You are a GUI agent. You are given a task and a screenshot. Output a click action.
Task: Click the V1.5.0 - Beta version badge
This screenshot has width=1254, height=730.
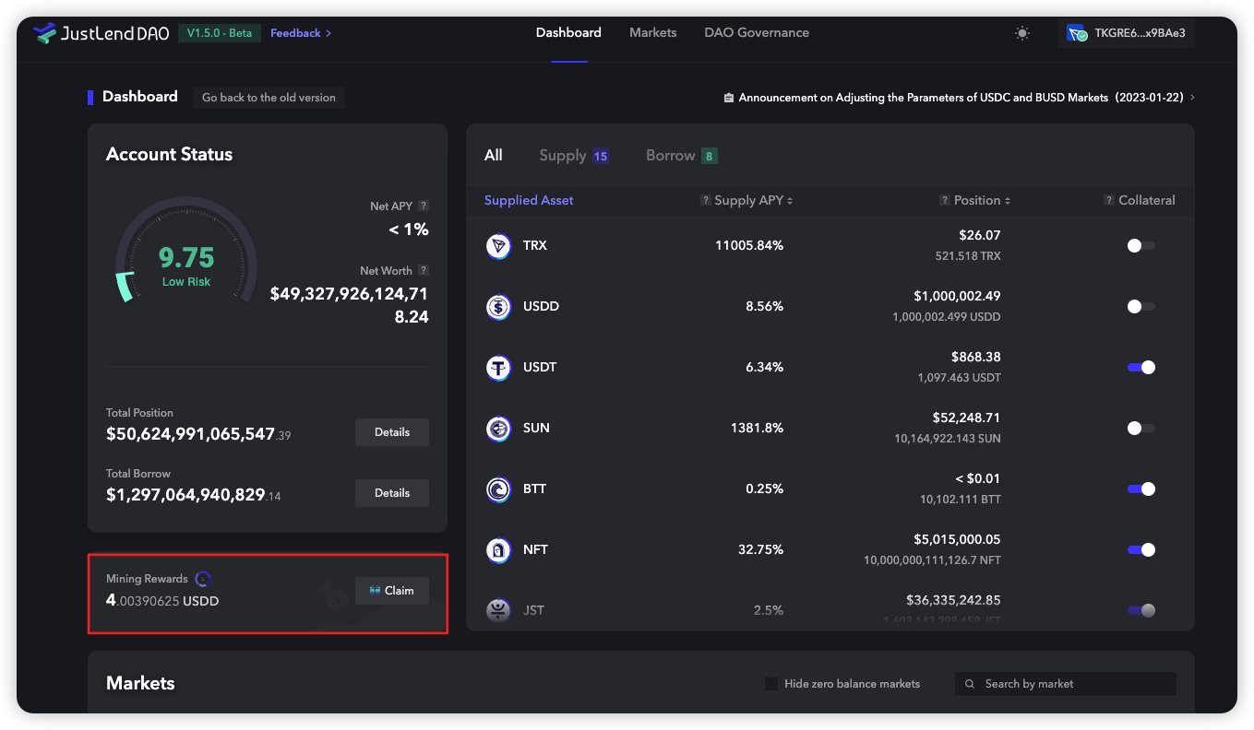[x=220, y=33]
